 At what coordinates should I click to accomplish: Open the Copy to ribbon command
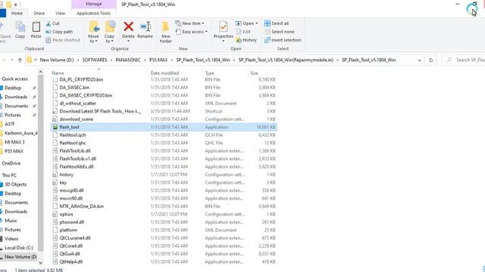109,32
